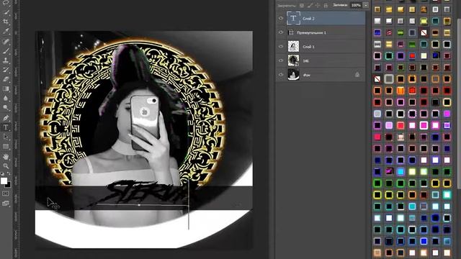Select the Blur drop tool
This screenshot has height=259, width=461.
[6, 98]
